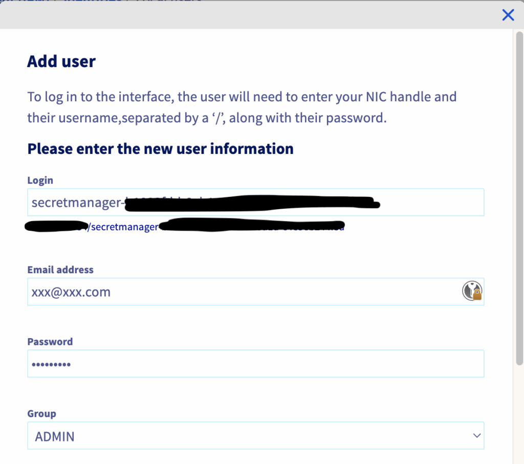Click the NIC handle instruction paragraph

[241, 107]
